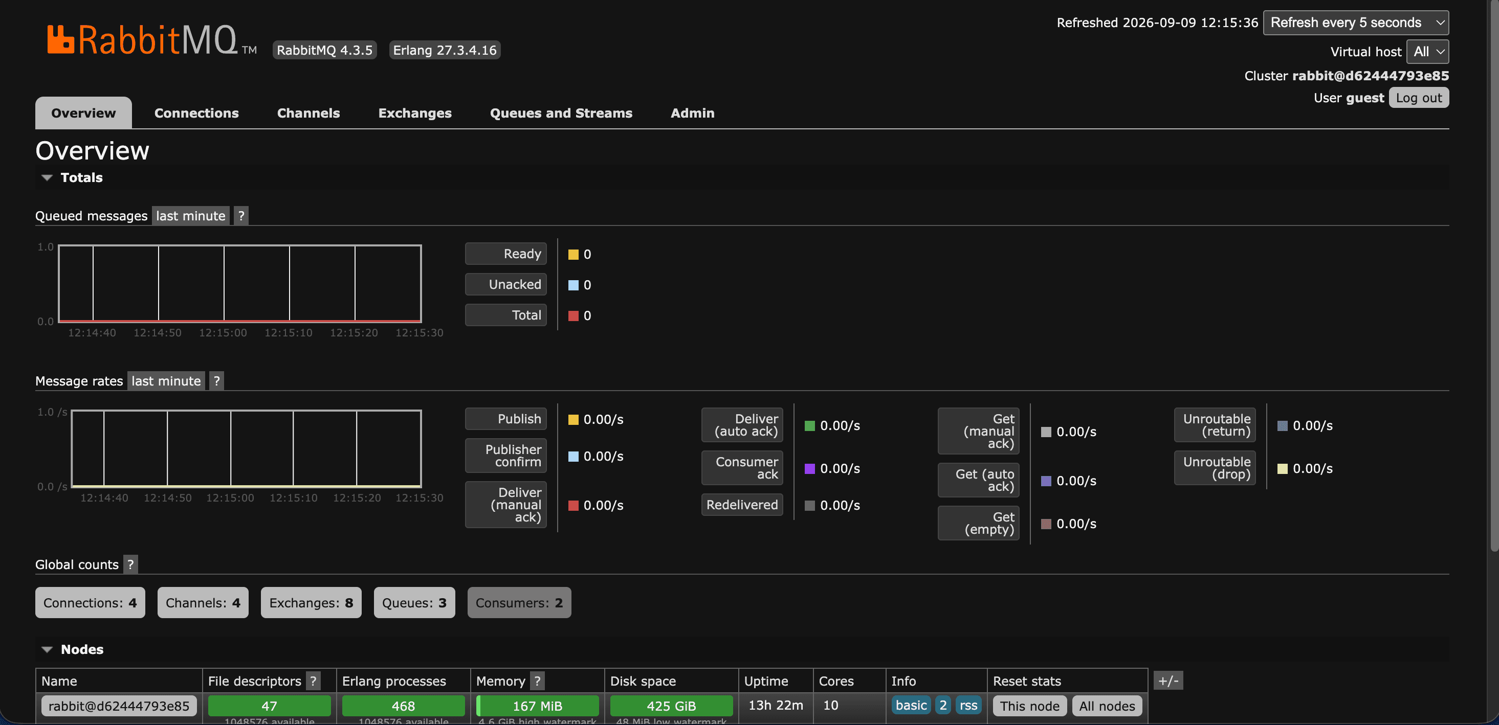This screenshot has height=725, width=1499.
Task: Open help for Memory column
Action: pos(537,681)
